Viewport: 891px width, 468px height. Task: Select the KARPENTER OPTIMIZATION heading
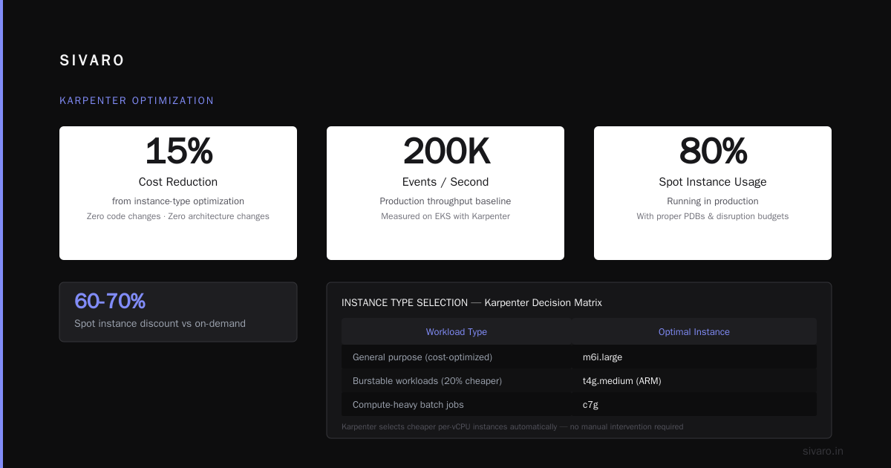click(x=137, y=100)
